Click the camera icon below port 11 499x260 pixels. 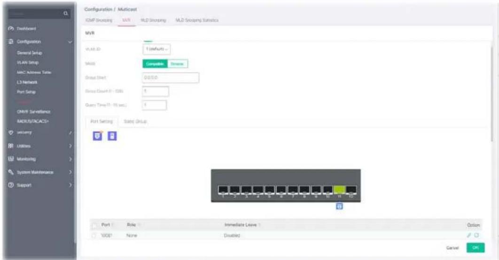coord(340,206)
